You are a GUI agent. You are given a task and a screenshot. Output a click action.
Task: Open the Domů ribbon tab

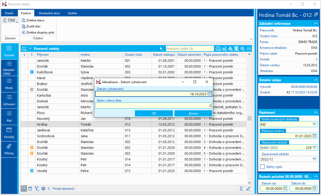pyautogui.click(x=9, y=13)
